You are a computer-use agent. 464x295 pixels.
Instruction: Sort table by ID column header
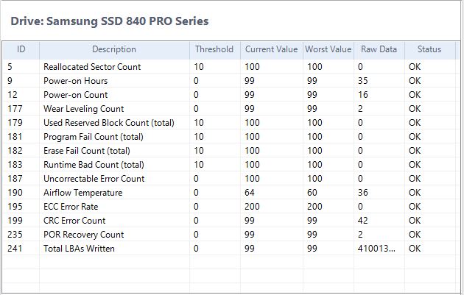pyautogui.click(x=21, y=49)
